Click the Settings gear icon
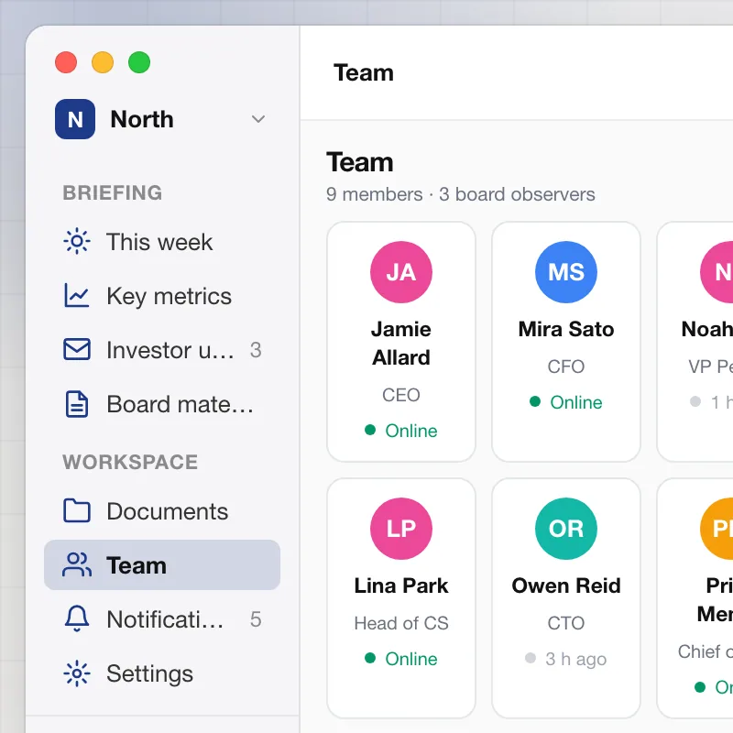 pyautogui.click(x=77, y=673)
